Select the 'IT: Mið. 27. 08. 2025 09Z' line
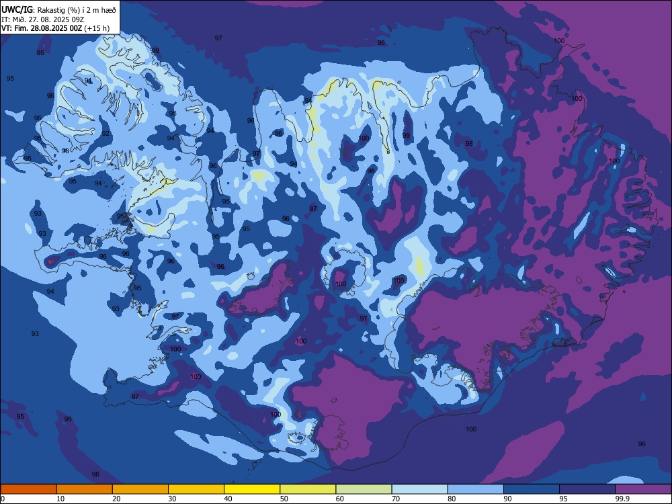The image size is (672, 504). [42, 19]
